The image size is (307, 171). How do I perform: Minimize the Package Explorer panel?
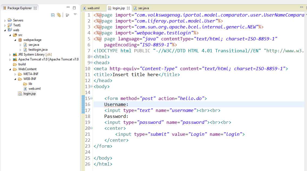coord(68,7)
